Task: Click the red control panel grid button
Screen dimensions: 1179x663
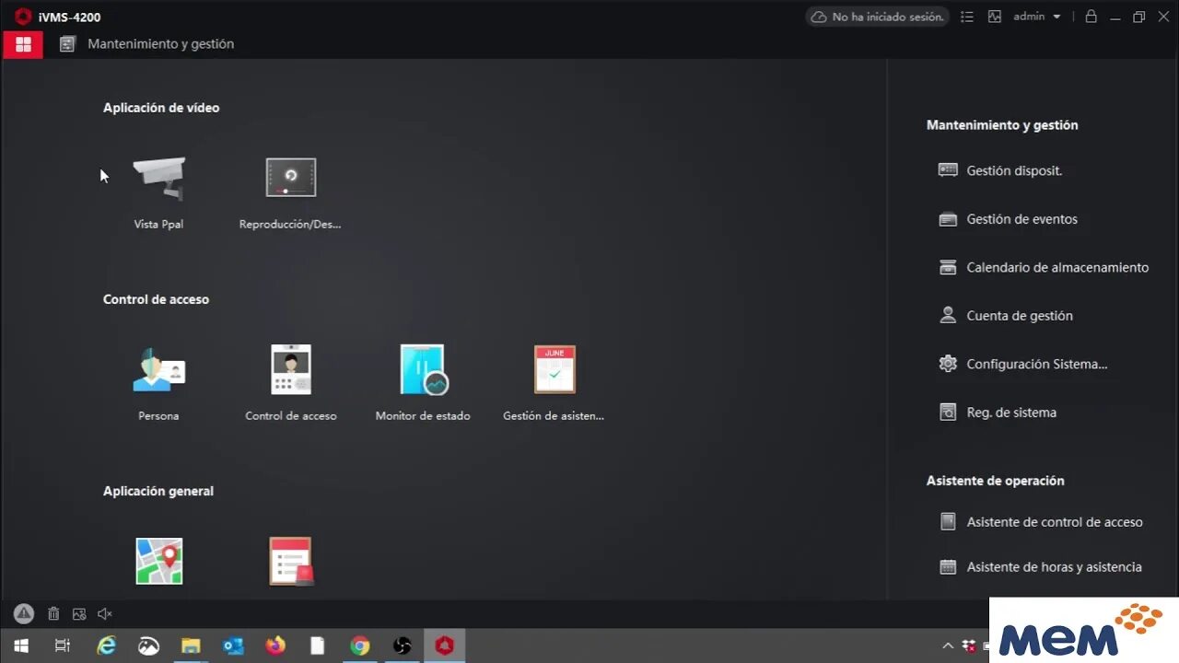Action: pyautogui.click(x=23, y=44)
